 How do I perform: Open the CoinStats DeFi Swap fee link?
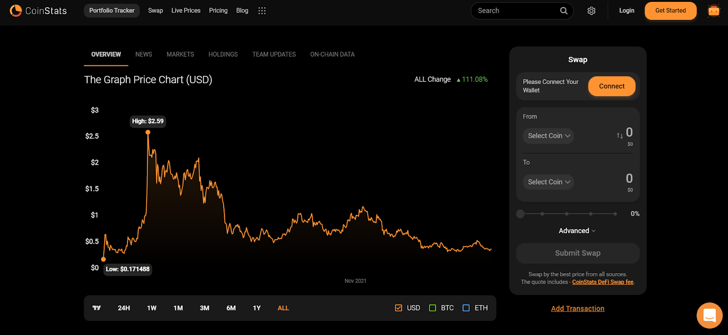pos(603,282)
